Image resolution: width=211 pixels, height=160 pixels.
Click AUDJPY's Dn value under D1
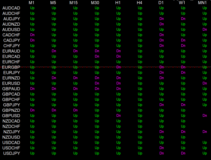[162, 19]
